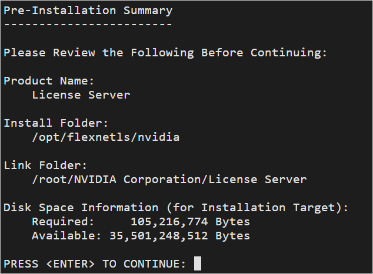Click the Required 105,216,774 Bytes value
The image size is (373, 274).
coord(190,222)
